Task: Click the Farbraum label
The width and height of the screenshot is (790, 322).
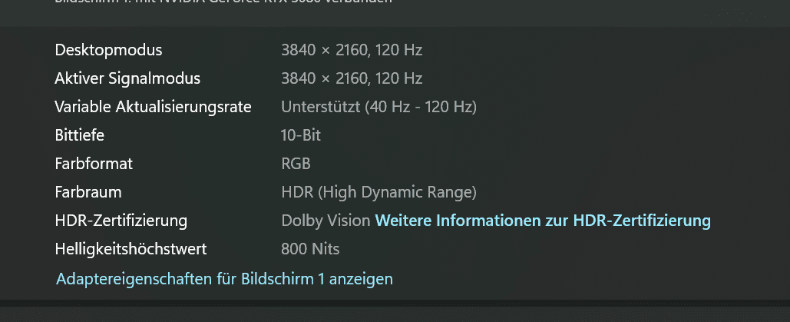Action: click(88, 192)
